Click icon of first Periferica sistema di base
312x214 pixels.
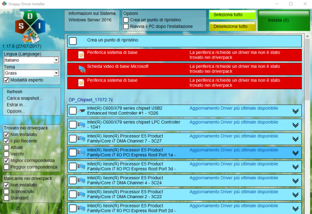[x=81, y=55]
